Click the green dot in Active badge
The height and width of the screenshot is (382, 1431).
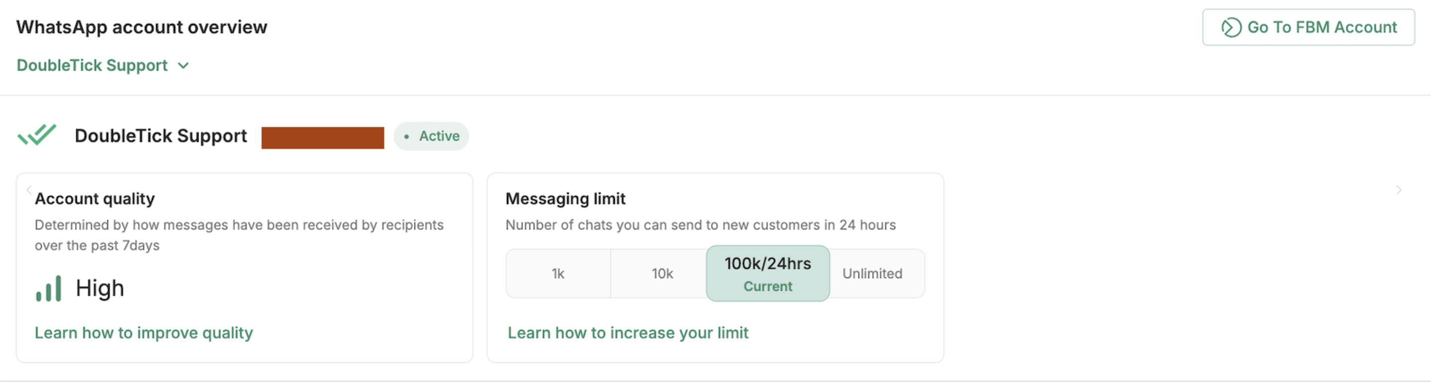click(x=407, y=137)
